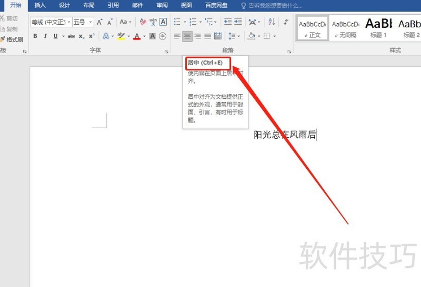Click the paragraph shading paint bucket icon

[252, 36]
